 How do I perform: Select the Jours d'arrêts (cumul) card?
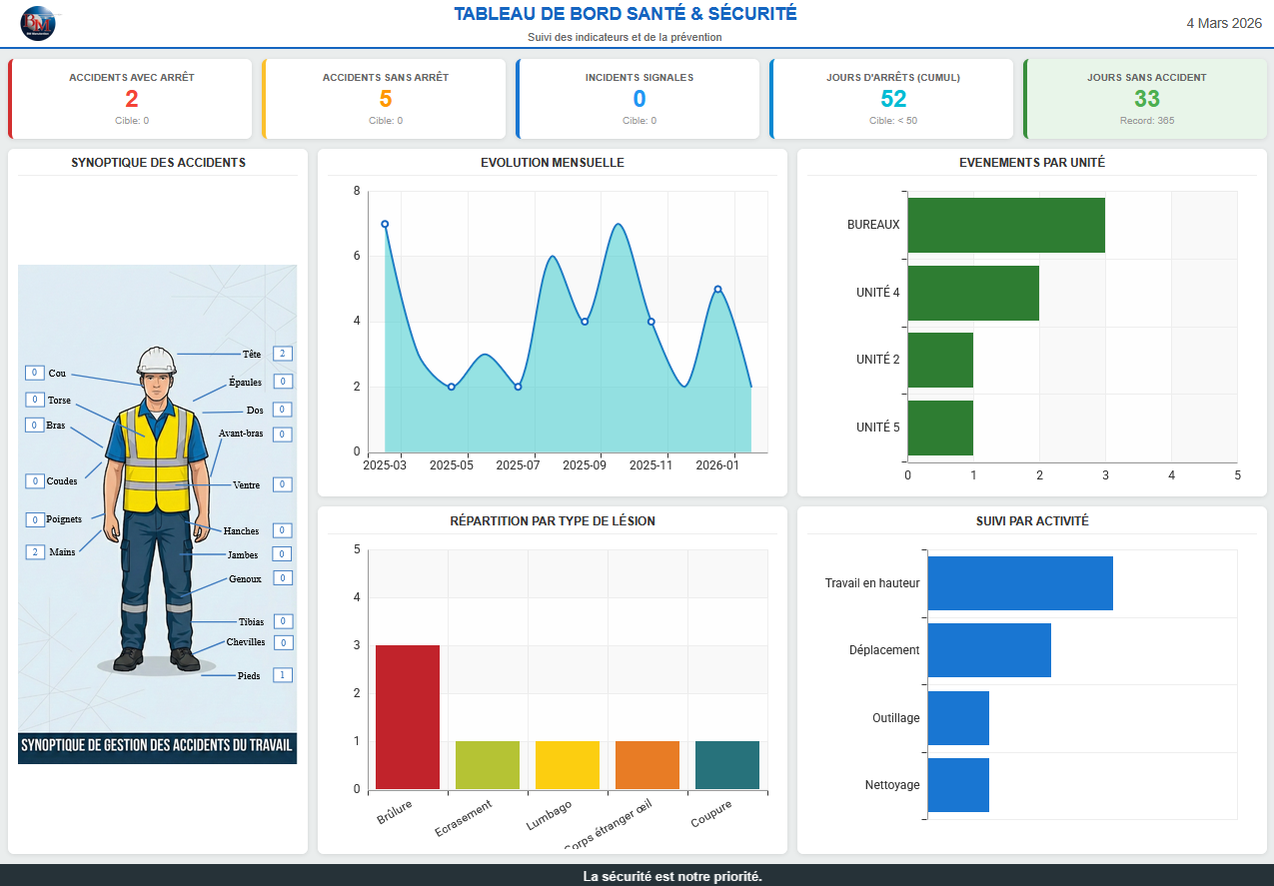pos(892,98)
